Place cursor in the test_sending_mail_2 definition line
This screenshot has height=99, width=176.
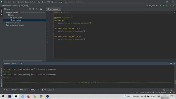click(x=67, y=37)
